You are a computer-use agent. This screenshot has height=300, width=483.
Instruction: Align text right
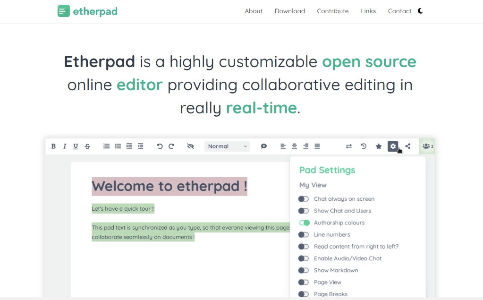pyautogui.click(x=305, y=146)
